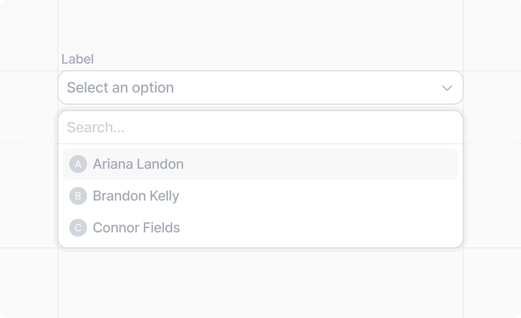
Task: Choose Ariana Landon from the list
Action: pyautogui.click(x=260, y=164)
